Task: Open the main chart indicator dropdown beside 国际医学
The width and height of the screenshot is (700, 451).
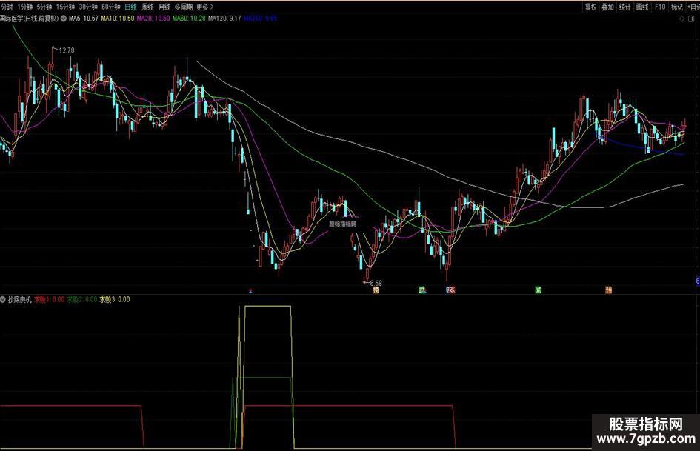Action: (x=64, y=19)
